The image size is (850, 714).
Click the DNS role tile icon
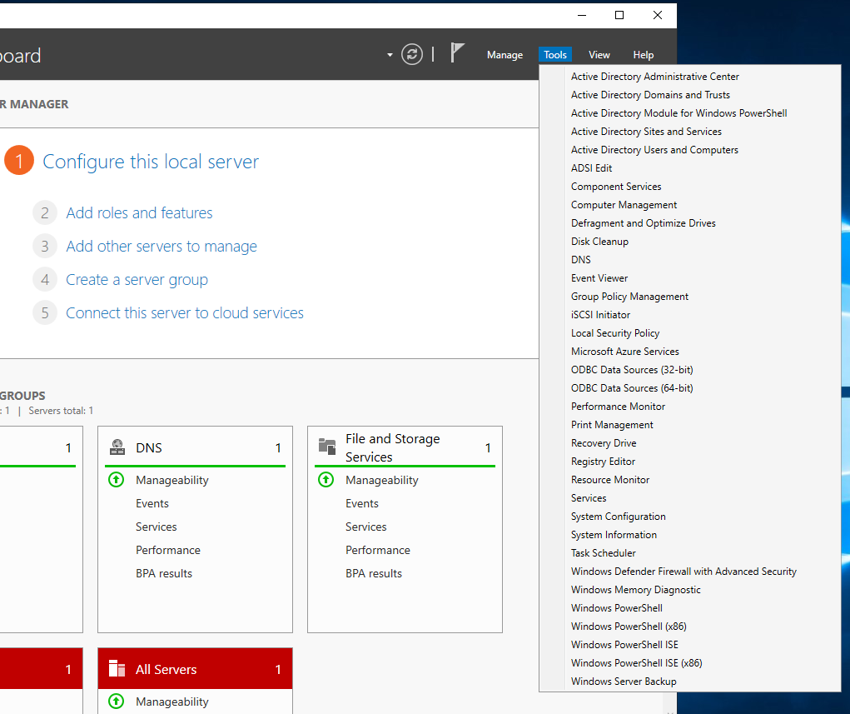(117, 447)
